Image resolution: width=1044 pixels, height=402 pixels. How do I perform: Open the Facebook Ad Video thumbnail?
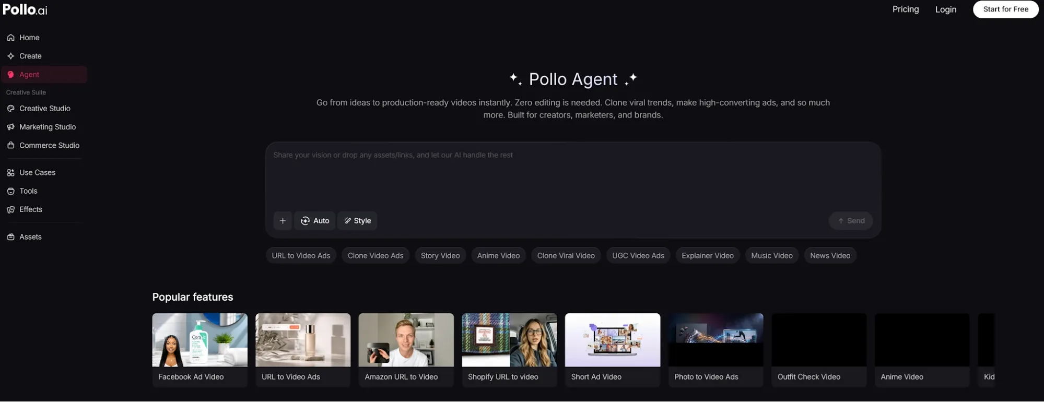pyautogui.click(x=200, y=340)
